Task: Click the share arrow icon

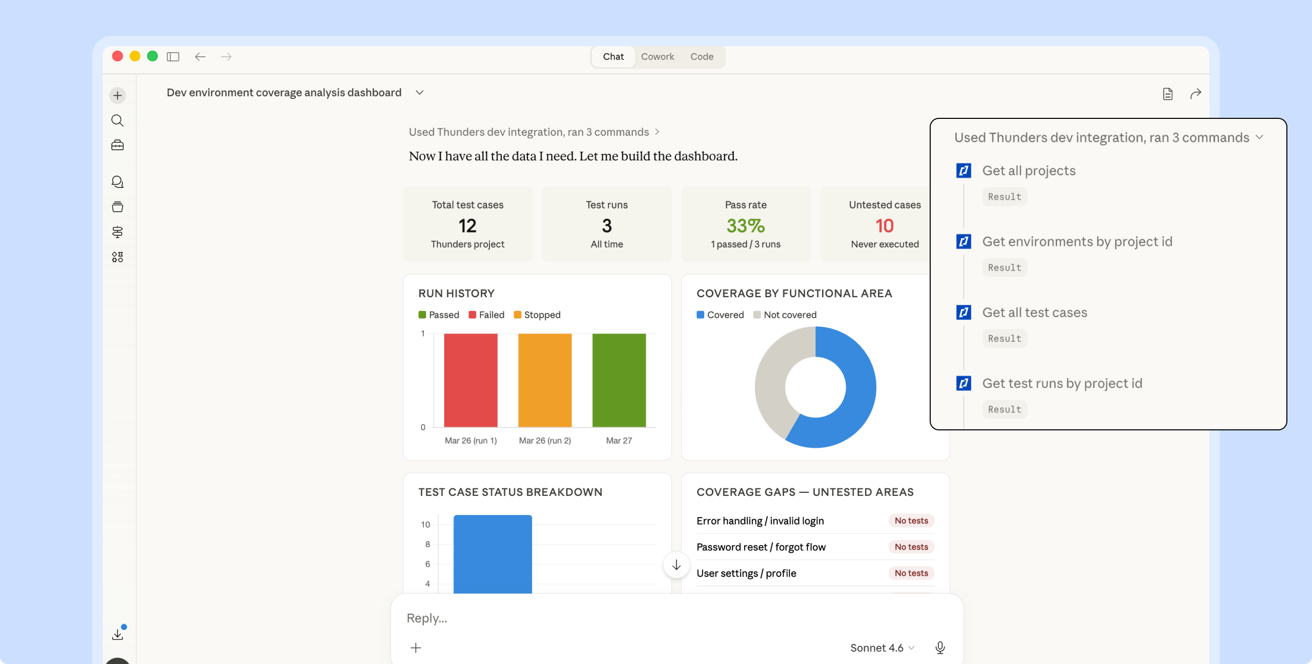Action: click(x=1195, y=94)
